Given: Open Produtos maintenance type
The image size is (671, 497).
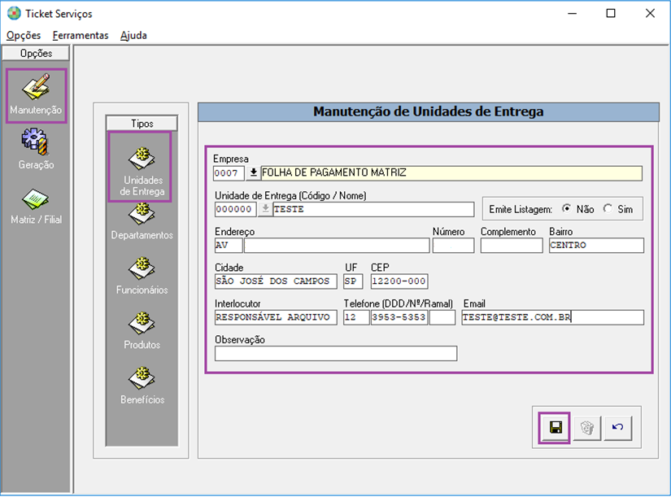Looking at the screenshot, I should point(142,330).
